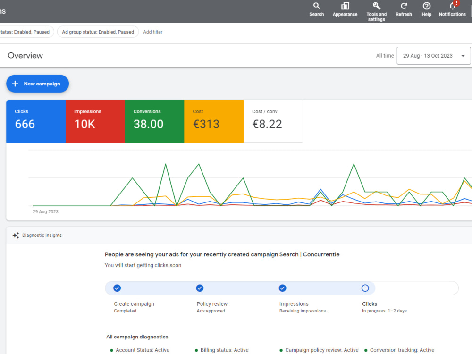The image size is (472, 354).
Task: Open the date range selector dropdown
Action: click(x=433, y=55)
